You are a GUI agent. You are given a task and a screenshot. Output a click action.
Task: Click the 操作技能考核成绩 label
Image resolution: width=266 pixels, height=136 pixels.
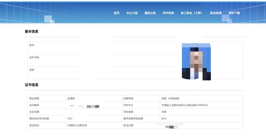pyautogui.click(x=133, y=119)
